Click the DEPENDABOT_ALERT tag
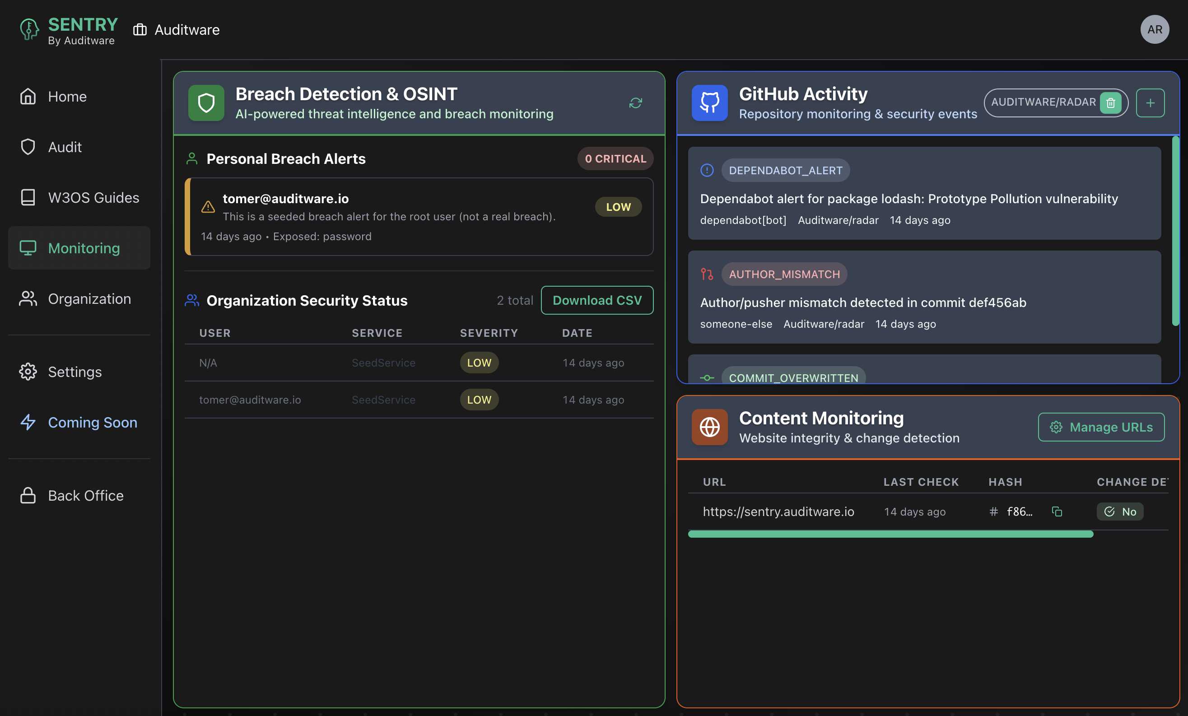The height and width of the screenshot is (716, 1188). (x=785, y=170)
